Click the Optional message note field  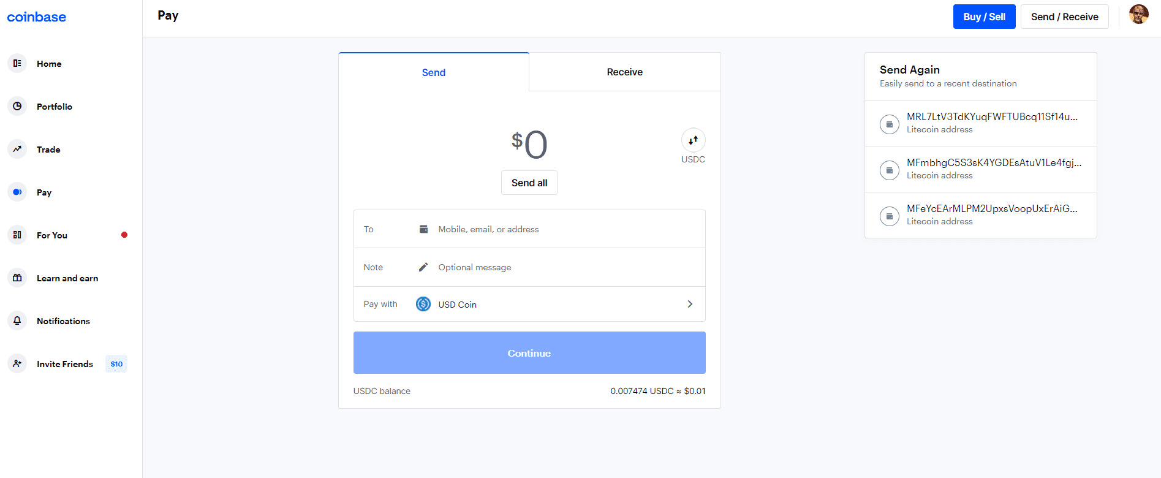click(529, 267)
